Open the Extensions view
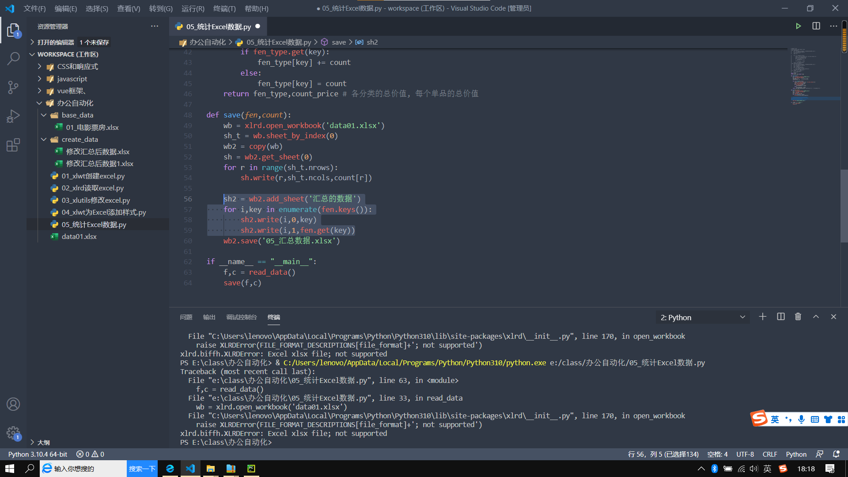The image size is (848, 477). coord(13,145)
